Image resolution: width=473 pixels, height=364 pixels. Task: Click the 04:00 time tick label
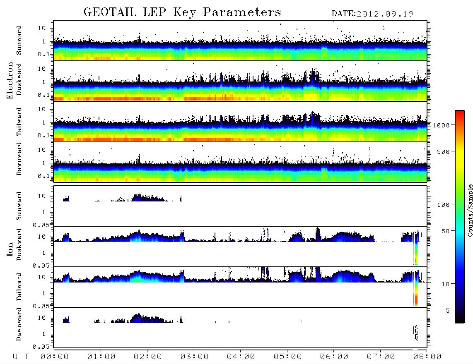pos(241,357)
